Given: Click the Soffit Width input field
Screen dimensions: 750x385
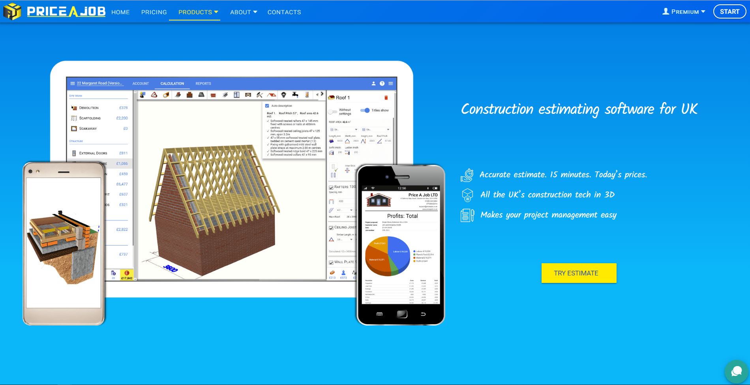Looking at the screenshot, I should point(340,152).
